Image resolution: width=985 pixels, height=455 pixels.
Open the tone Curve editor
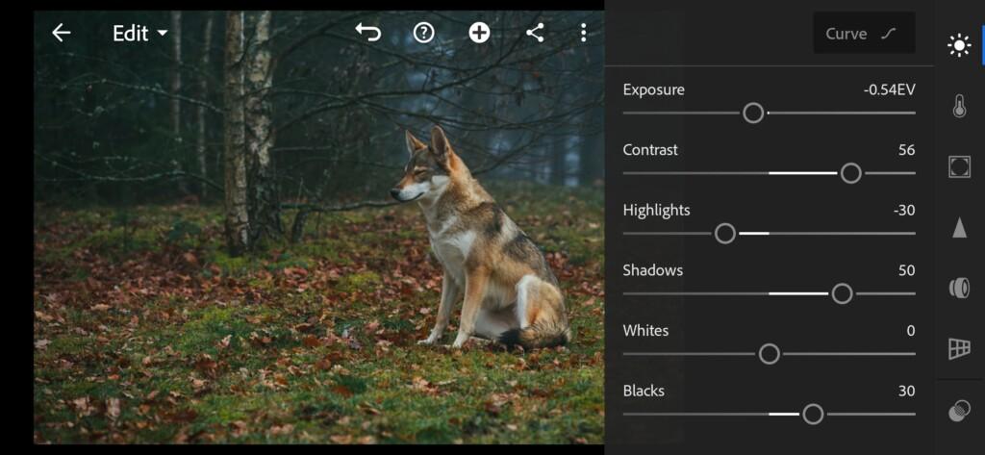(x=864, y=34)
